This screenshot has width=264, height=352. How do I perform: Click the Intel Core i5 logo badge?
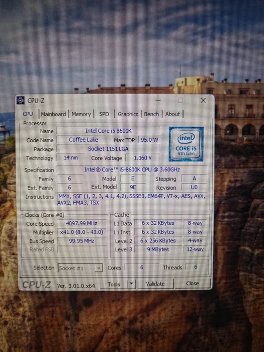(x=186, y=144)
